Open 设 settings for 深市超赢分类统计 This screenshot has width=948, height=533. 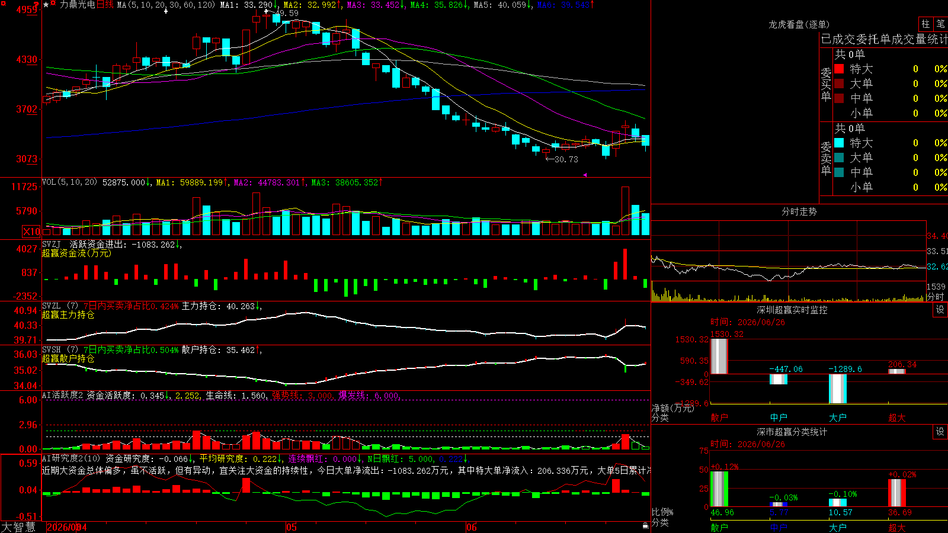click(x=940, y=432)
